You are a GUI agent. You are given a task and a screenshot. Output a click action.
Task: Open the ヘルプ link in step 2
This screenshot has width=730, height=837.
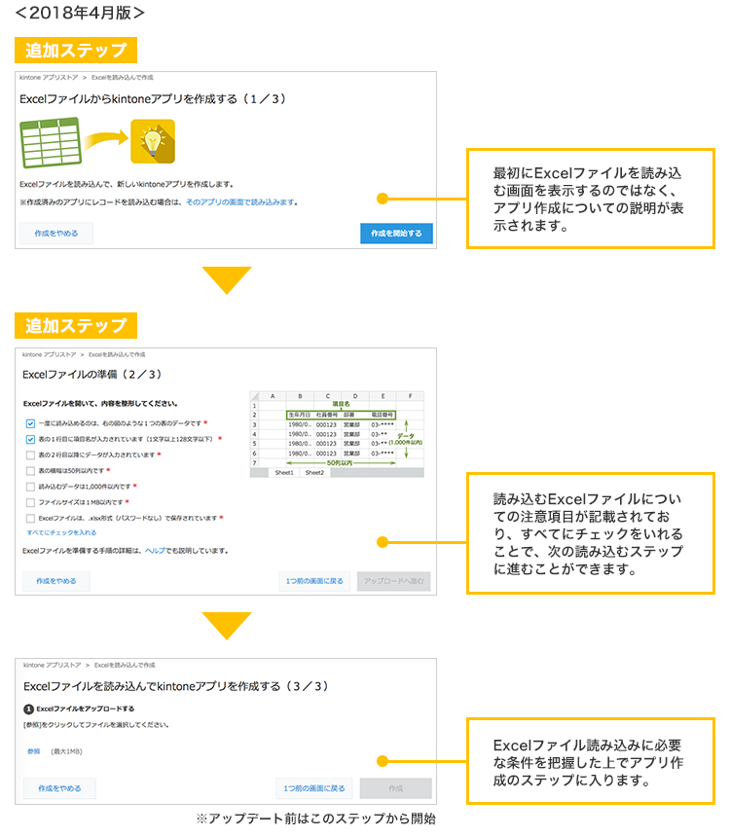[155, 550]
